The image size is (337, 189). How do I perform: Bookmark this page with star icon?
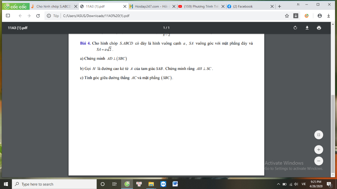(x=287, y=16)
